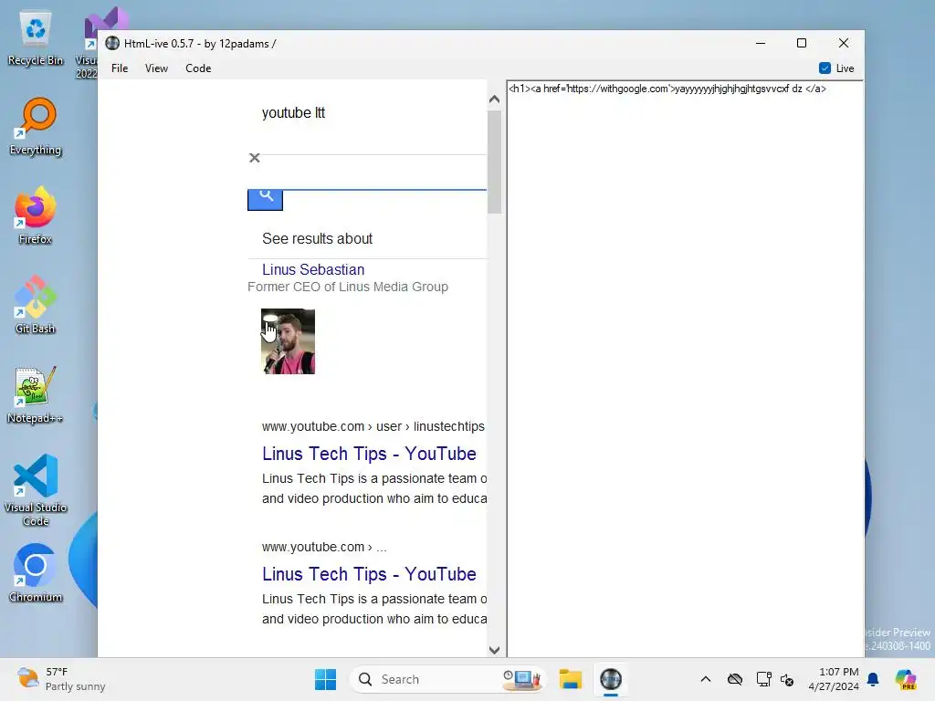Open the View menu
The width and height of the screenshot is (935, 701).
coord(156,68)
